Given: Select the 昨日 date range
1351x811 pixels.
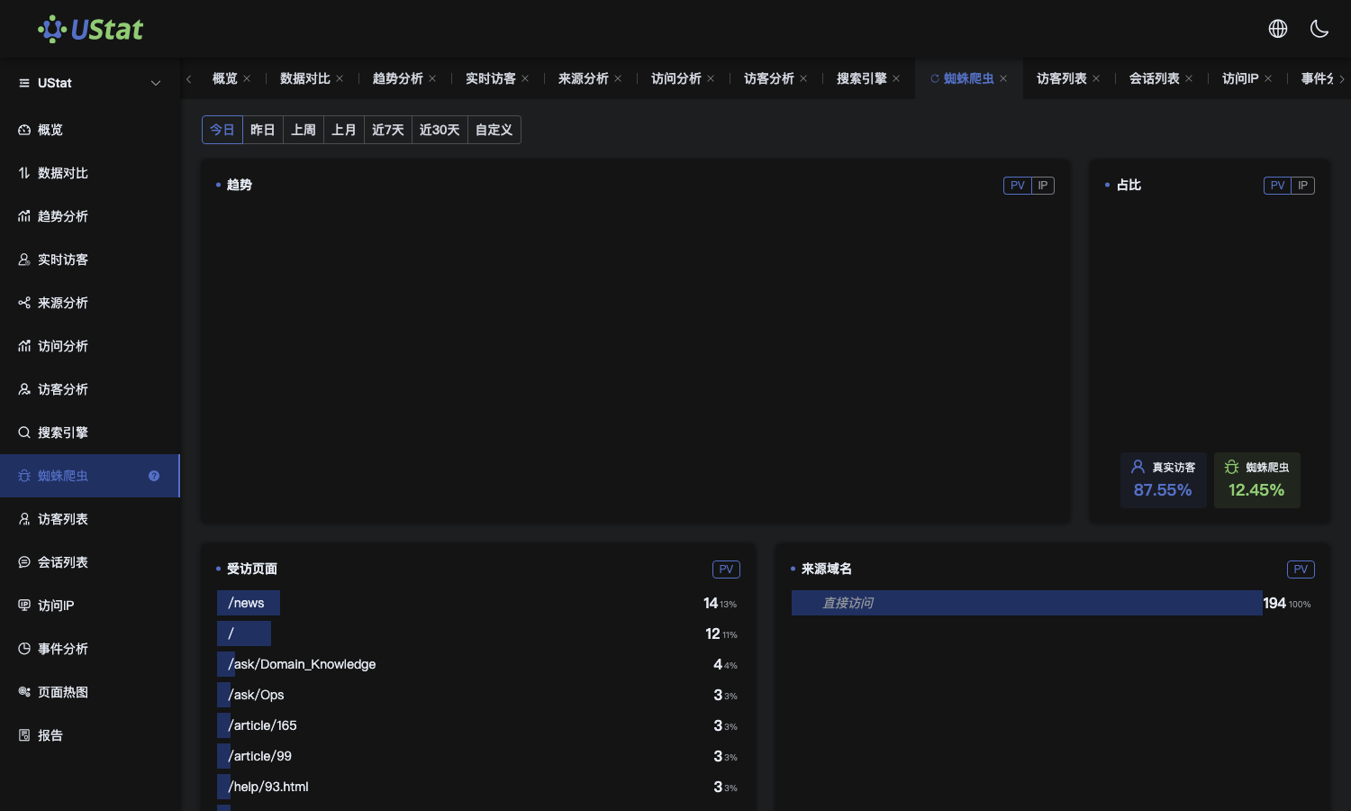Looking at the screenshot, I should click(x=263, y=130).
